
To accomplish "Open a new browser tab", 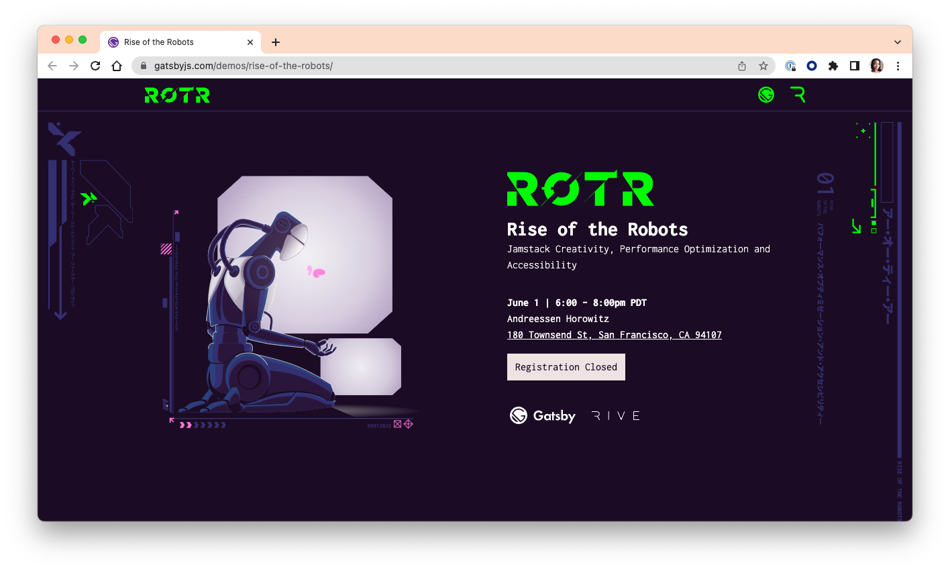I will pos(276,42).
